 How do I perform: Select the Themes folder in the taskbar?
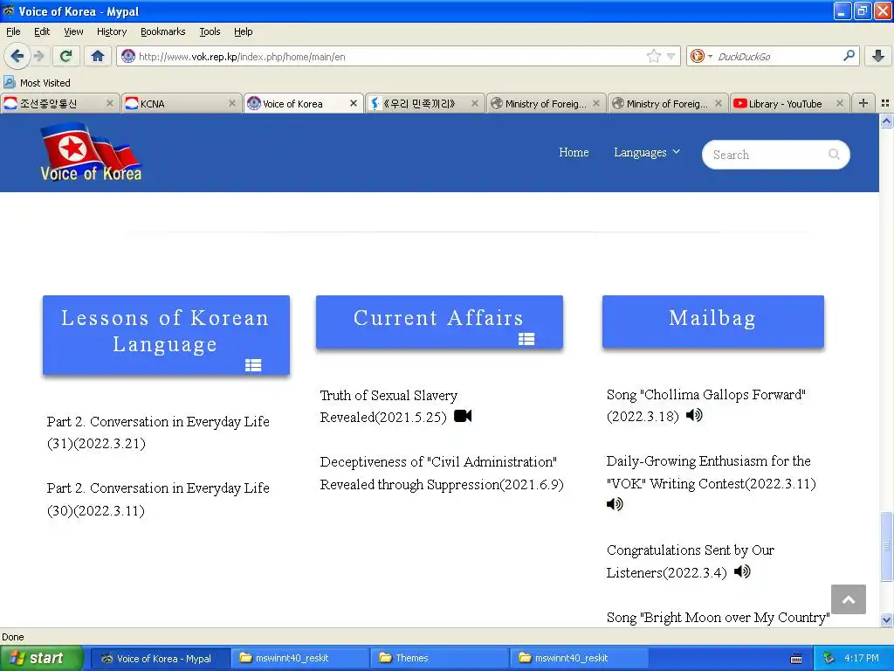(438, 658)
